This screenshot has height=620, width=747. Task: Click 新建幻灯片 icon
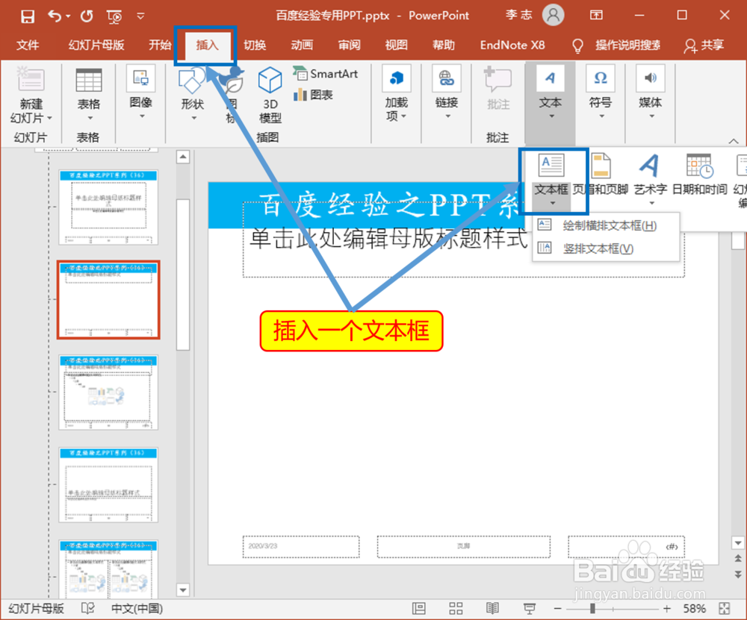(x=31, y=79)
